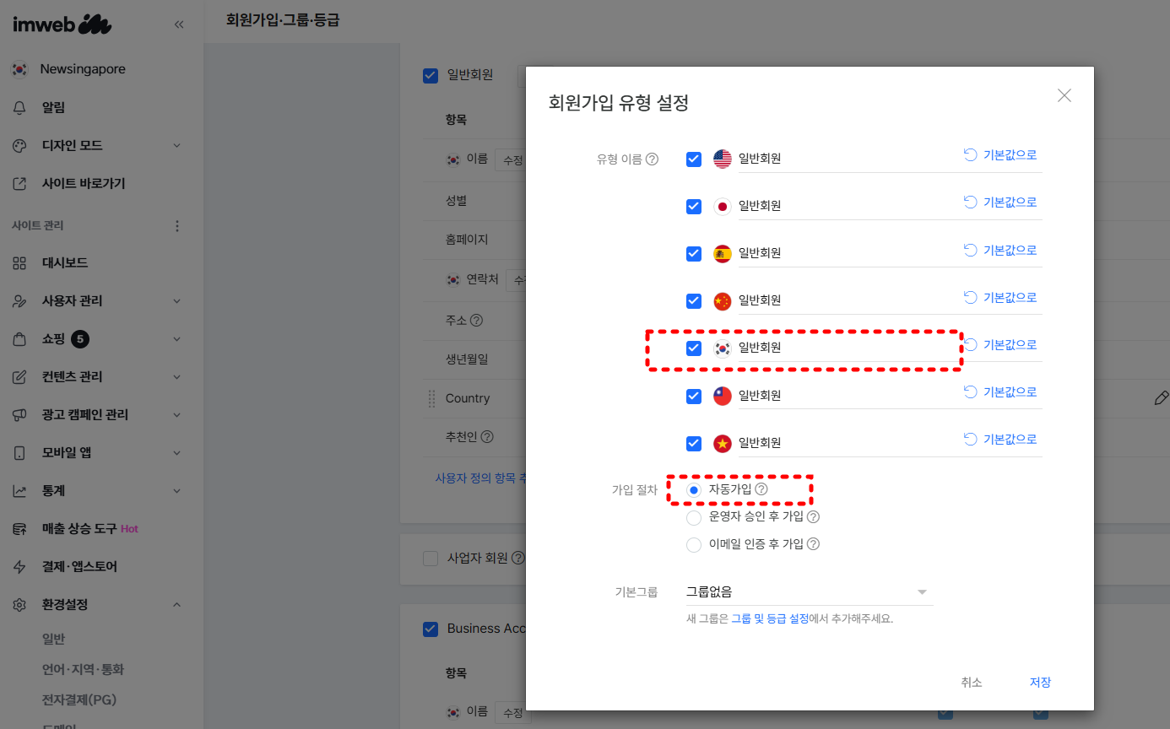Click the 통계 chart icon

pyautogui.click(x=19, y=491)
